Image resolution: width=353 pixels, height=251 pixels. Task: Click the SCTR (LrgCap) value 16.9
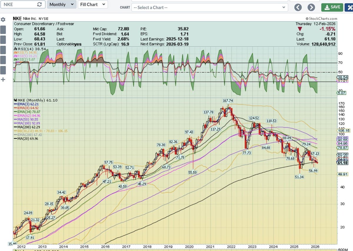tap(125, 44)
